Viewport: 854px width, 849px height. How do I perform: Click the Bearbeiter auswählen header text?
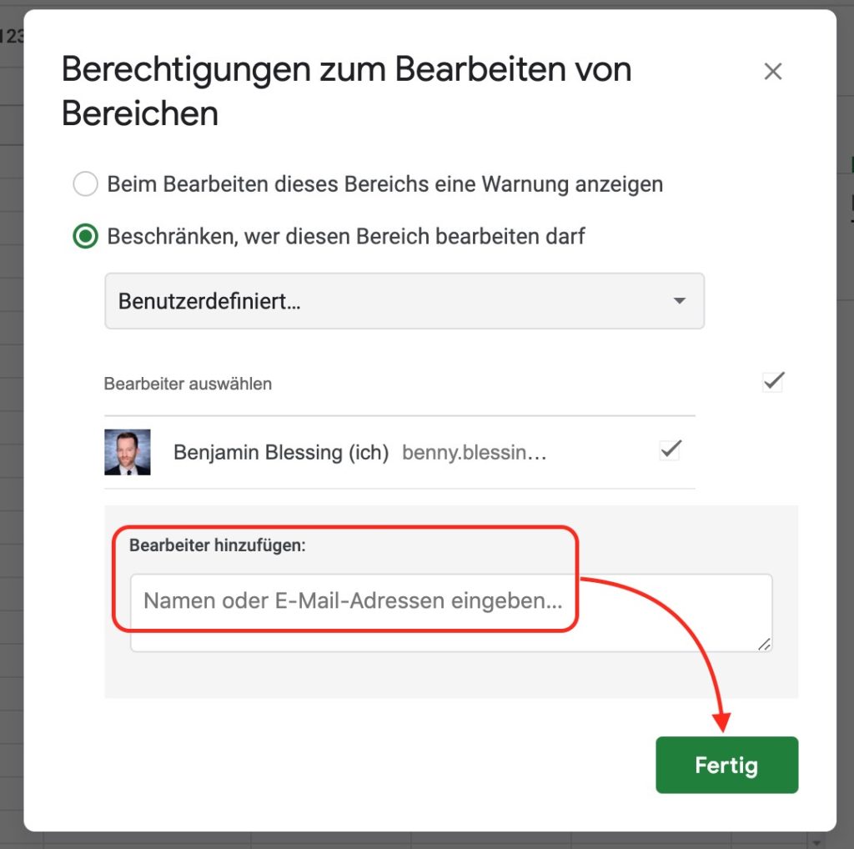pos(188,384)
